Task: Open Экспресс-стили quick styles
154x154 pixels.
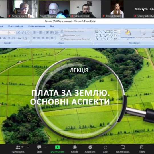Action: 143,35
